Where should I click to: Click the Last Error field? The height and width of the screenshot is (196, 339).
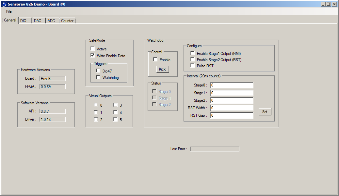pos(215,149)
